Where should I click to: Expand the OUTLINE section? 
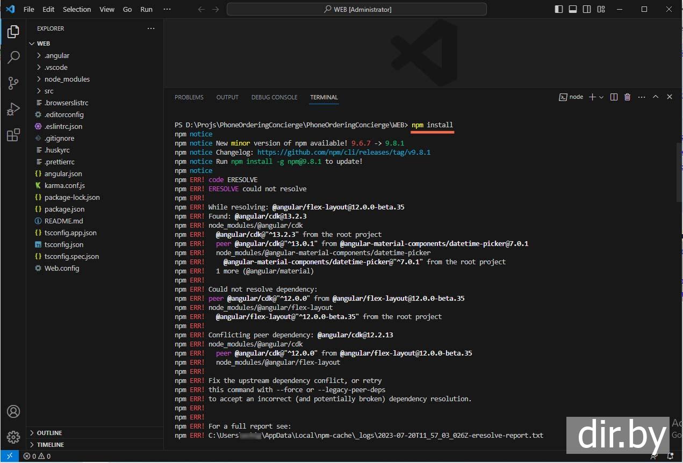pos(49,433)
